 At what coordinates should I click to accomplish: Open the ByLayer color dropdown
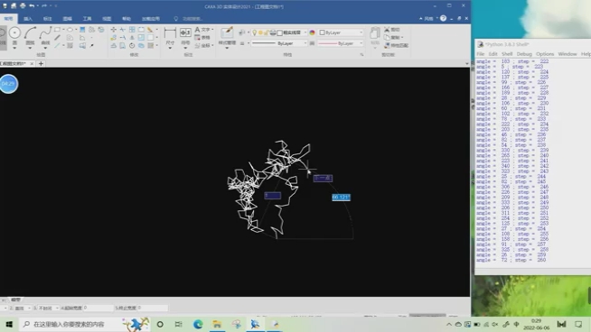341,32
